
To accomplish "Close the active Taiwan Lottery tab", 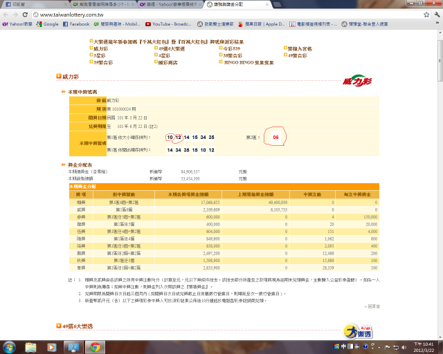I will coord(267,5).
